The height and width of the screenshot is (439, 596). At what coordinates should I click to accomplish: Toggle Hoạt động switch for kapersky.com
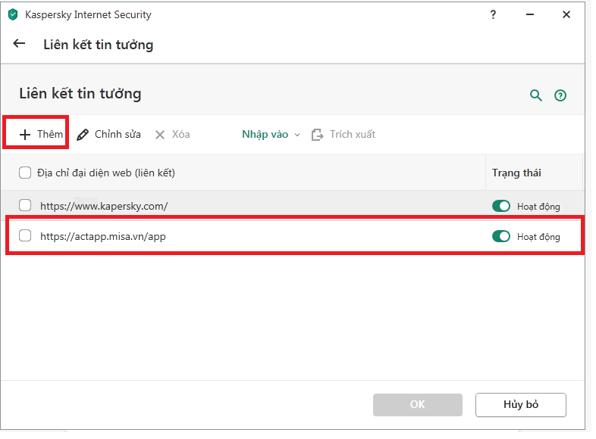(500, 206)
